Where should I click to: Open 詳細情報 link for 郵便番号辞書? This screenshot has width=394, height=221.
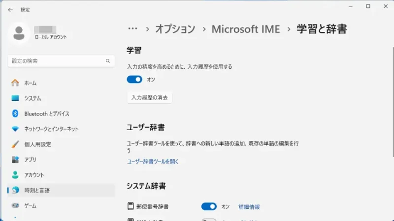coord(249,207)
